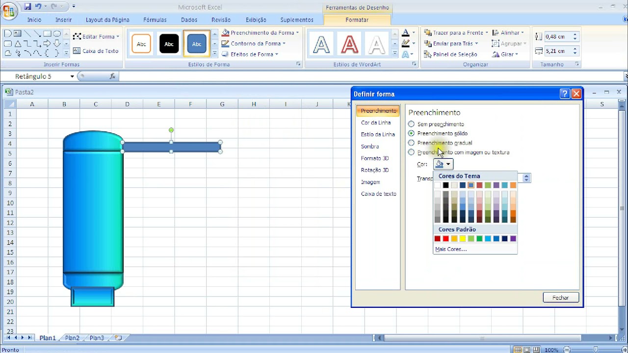This screenshot has height=353, width=628.
Task: Pick the black theme color swatch
Action: (445, 185)
